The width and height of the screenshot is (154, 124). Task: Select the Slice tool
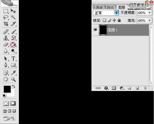[13, 24]
